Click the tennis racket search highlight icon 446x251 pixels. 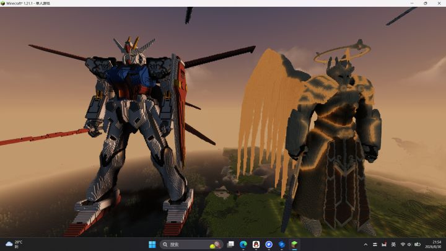click(216, 245)
